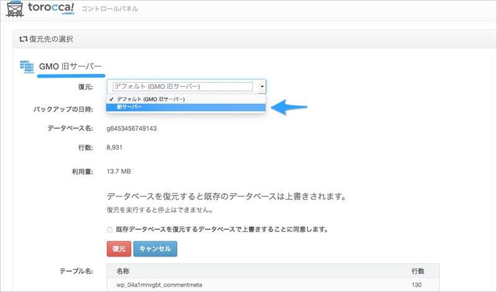
Task: Open the 復元 dropdown arrow
Action: tap(262, 86)
